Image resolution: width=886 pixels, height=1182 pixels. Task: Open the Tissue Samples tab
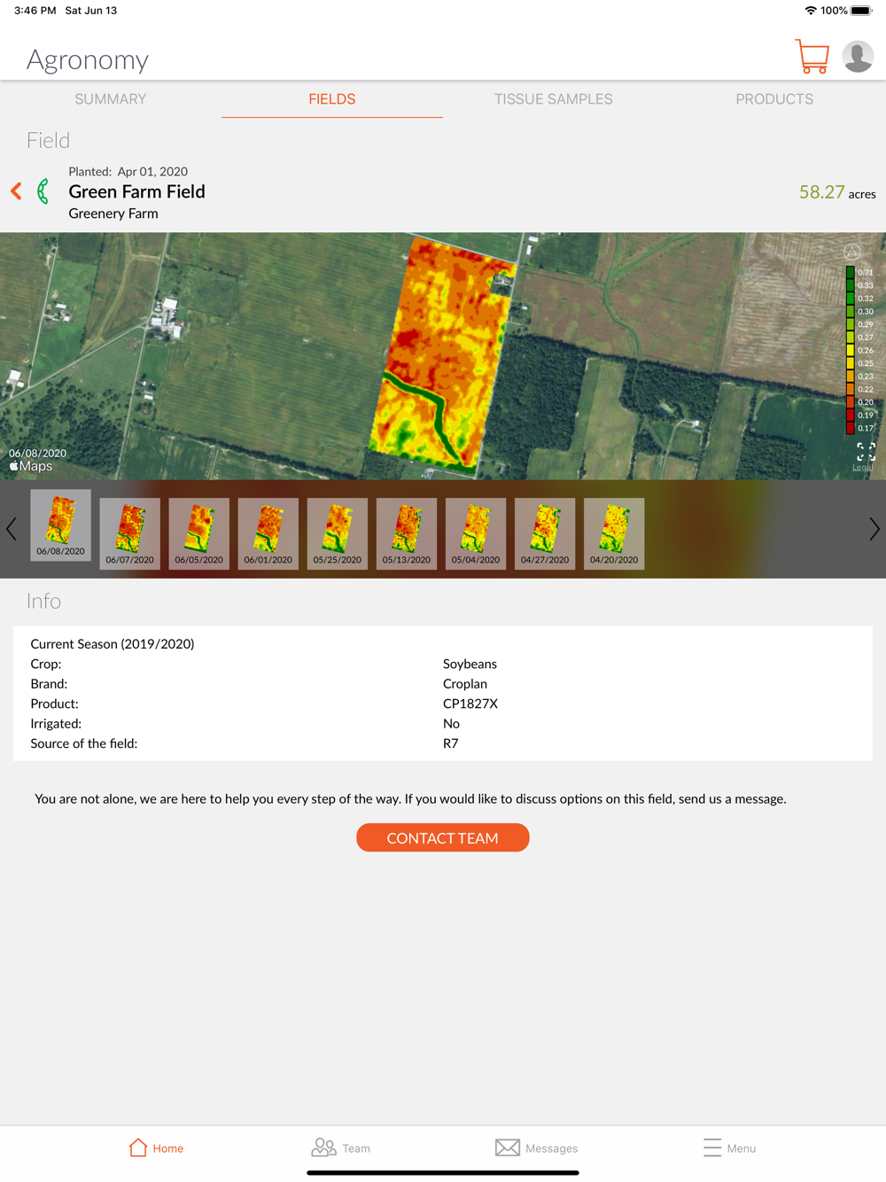click(554, 99)
